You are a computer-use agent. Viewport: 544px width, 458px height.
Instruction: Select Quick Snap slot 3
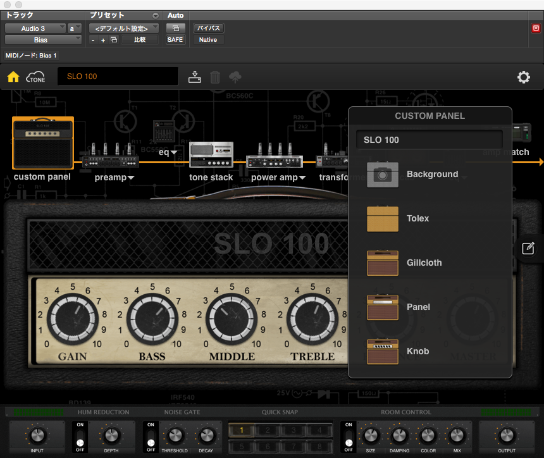(294, 431)
